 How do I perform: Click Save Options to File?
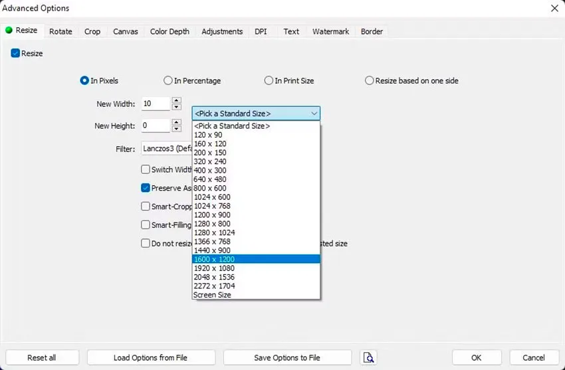[x=287, y=357]
